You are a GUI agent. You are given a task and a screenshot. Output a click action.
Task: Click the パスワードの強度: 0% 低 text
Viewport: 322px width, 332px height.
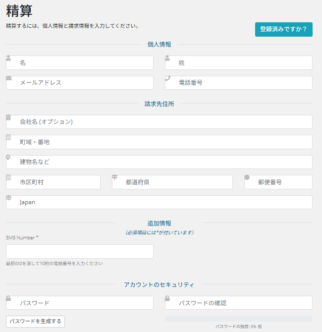(x=239, y=327)
